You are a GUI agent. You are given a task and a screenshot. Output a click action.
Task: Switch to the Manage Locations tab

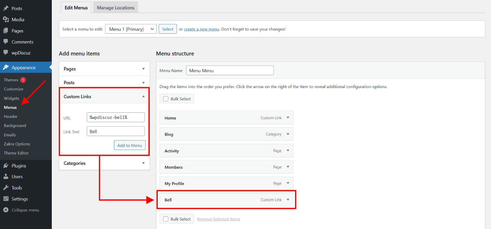pyautogui.click(x=116, y=8)
